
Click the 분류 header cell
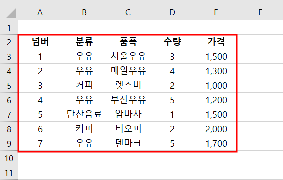(x=84, y=42)
